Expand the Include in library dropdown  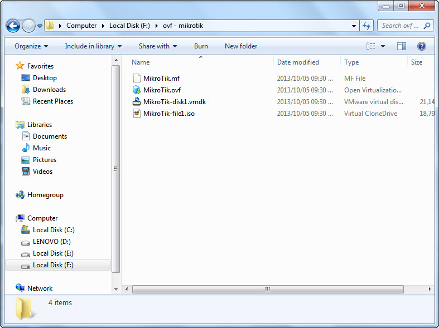pos(93,46)
